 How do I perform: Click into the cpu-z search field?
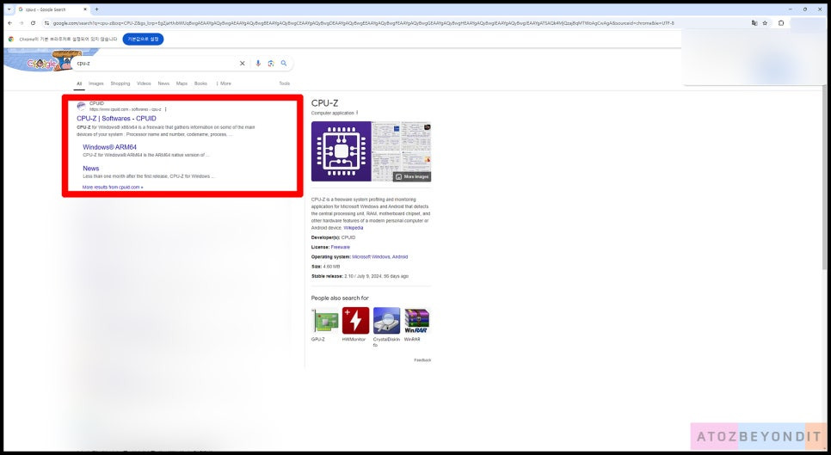click(157, 63)
